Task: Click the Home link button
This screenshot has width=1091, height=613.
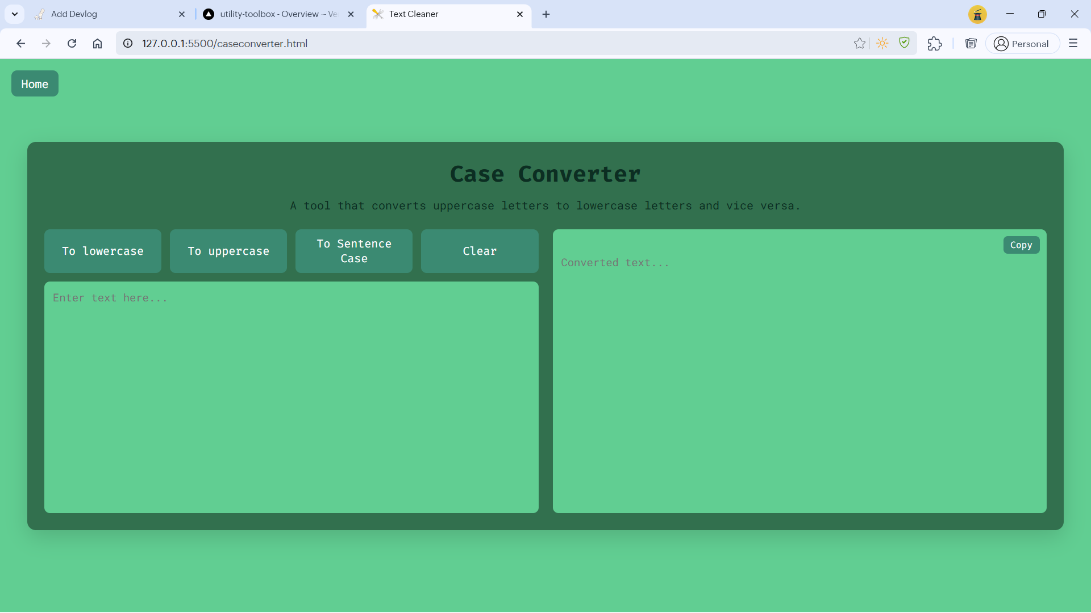Action: [35, 84]
